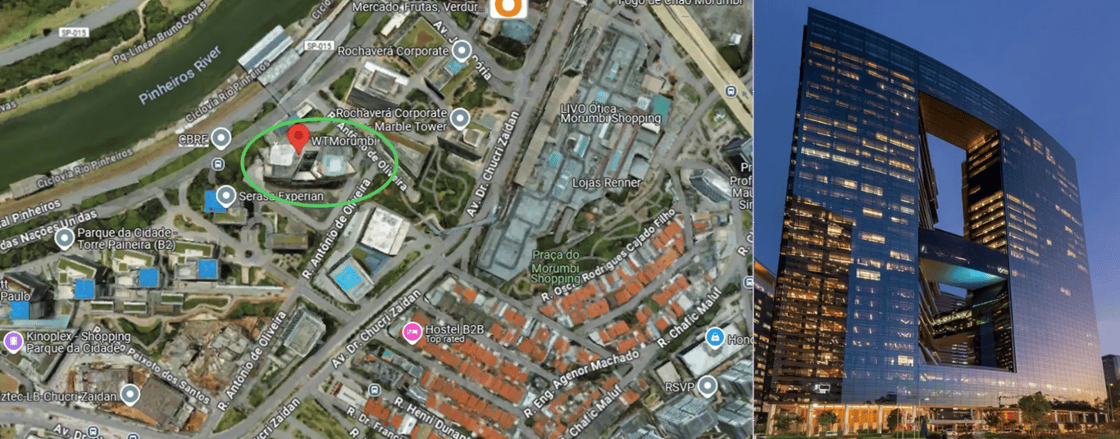The image size is (1120, 439).
Task: Click the LIVO Ótica Morumbi Shopping label
Action: (610, 113)
